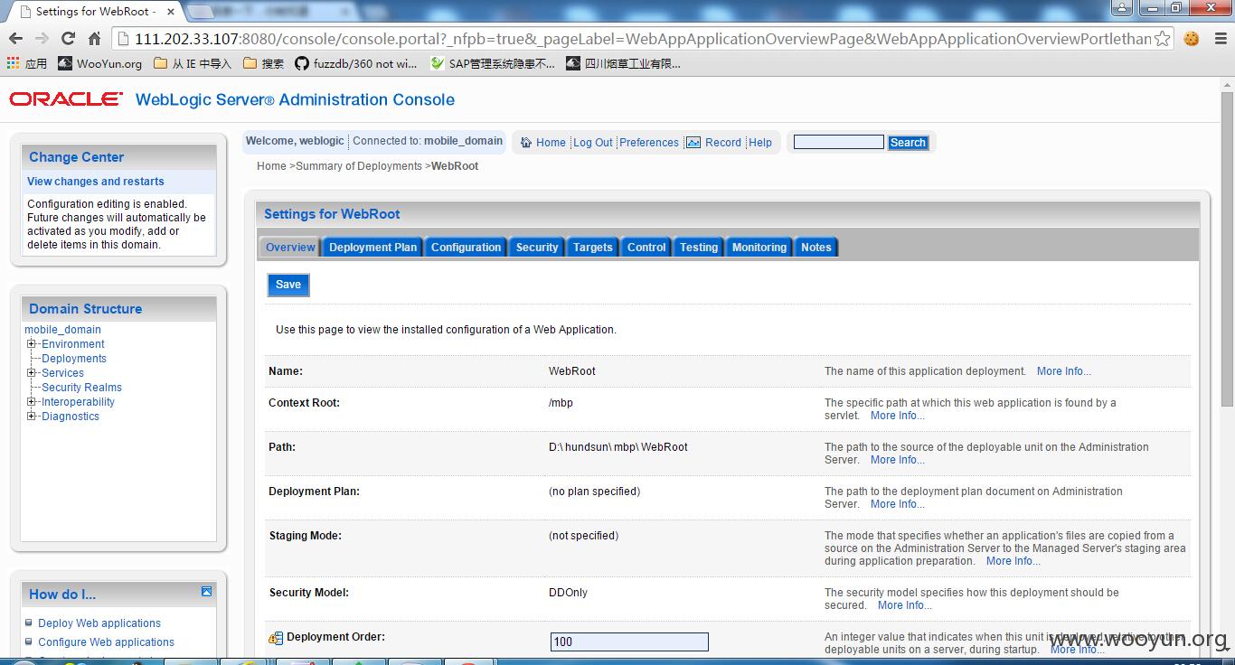Open the WooYun.org bookmark
Viewport: 1235px width, 665px height.
coord(99,63)
